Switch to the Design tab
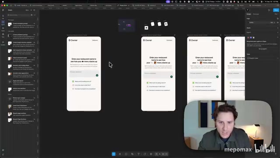The height and width of the screenshot is (158, 280). click(x=249, y=14)
